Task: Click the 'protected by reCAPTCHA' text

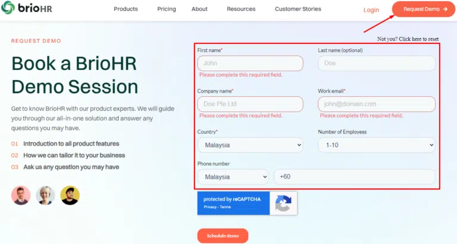Action: (x=232, y=199)
